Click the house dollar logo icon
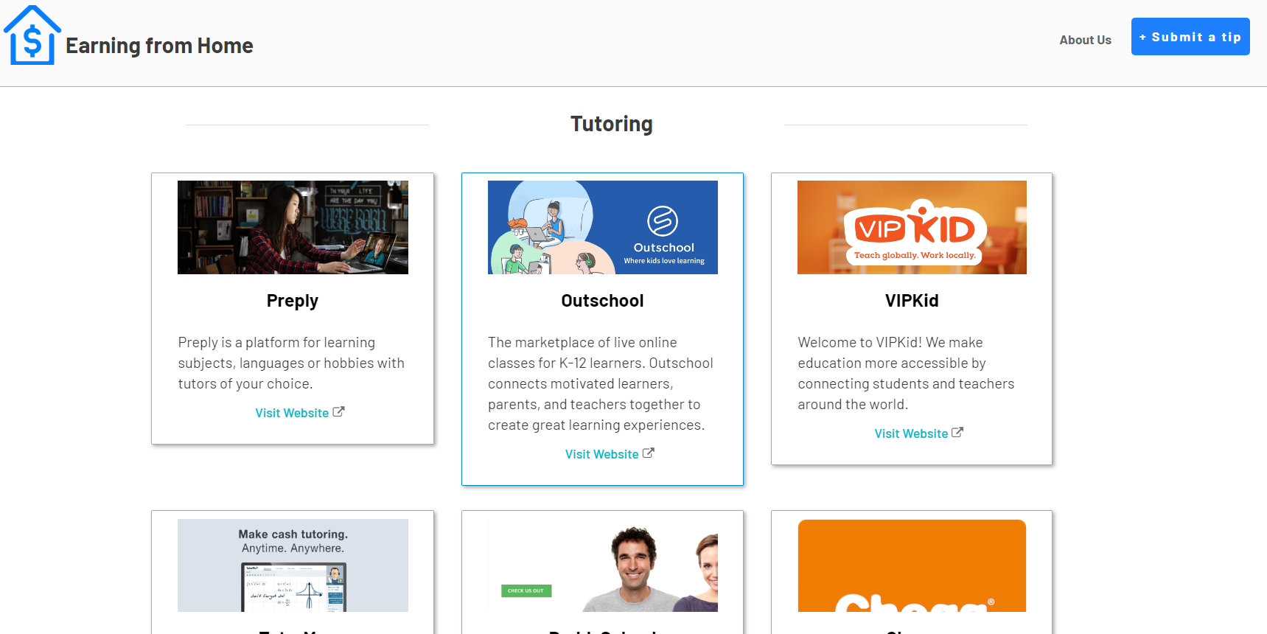 [32, 35]
